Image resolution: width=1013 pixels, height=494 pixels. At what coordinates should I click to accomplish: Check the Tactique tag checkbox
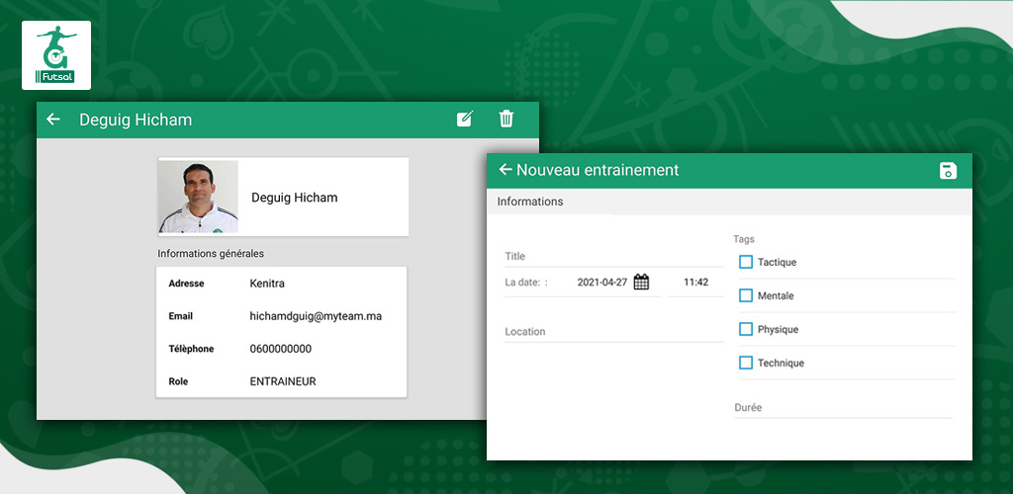tap(746, 262)
